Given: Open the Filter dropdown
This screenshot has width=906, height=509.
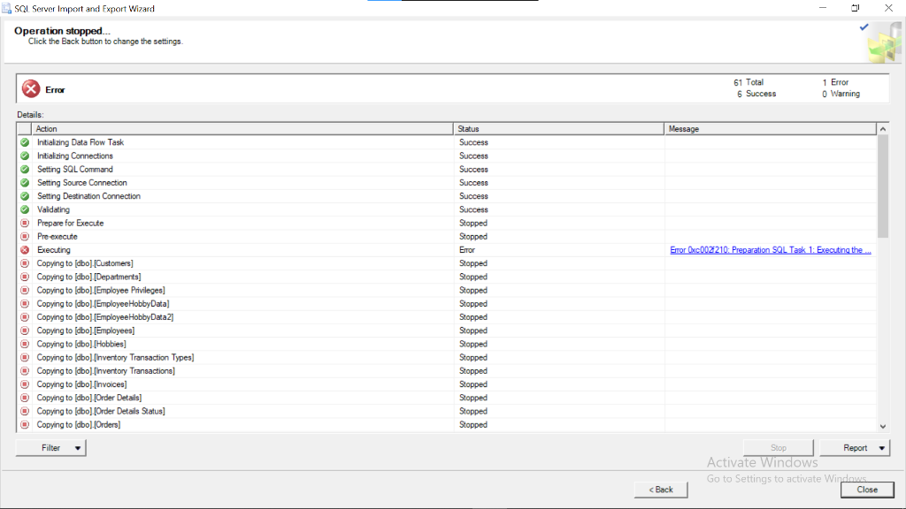Looking at the screenshot, I should (50, 448).
